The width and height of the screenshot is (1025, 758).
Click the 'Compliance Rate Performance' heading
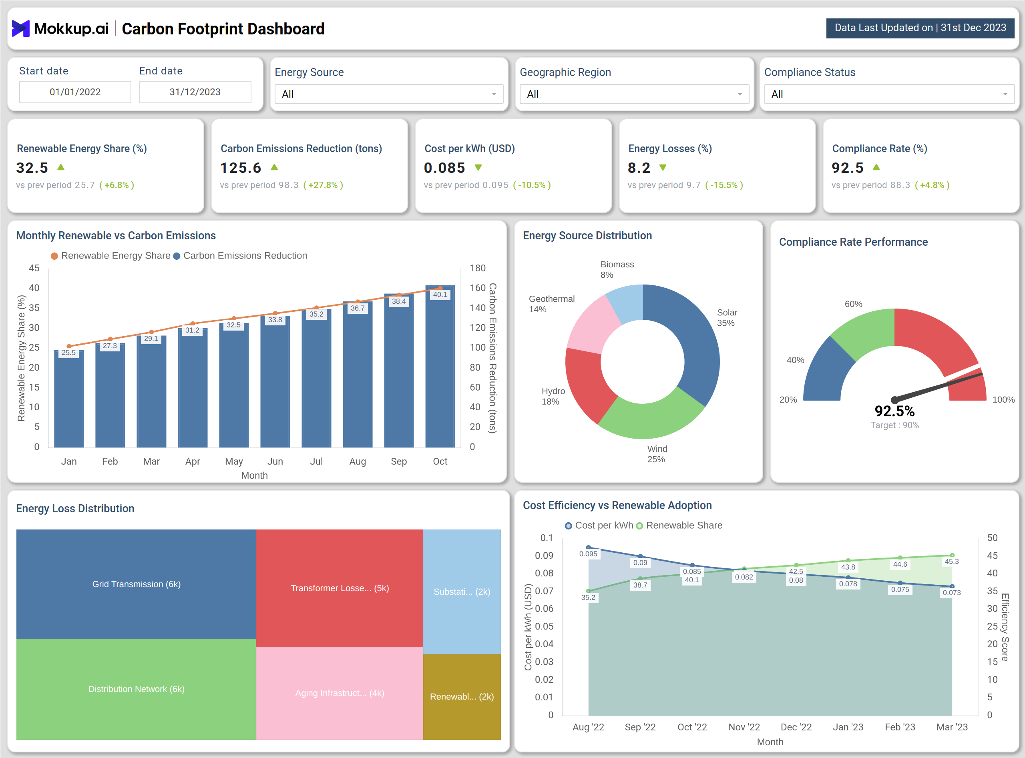click(853, 242)
